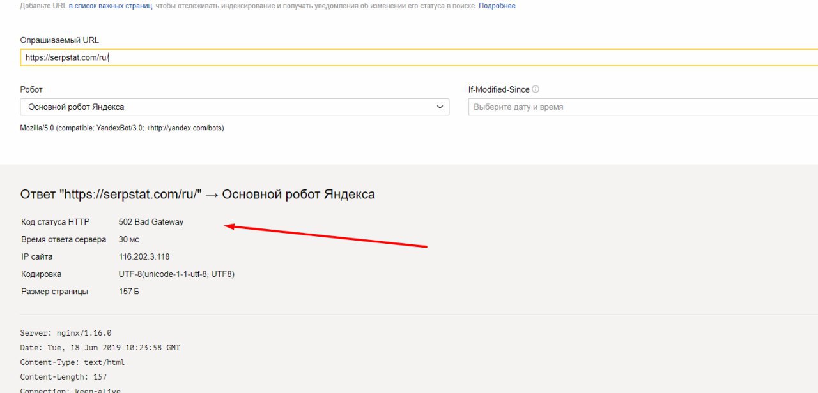
Task: Select the 'Date: Tue, 18 Jun 2019' header line
Action: (100, 348)
